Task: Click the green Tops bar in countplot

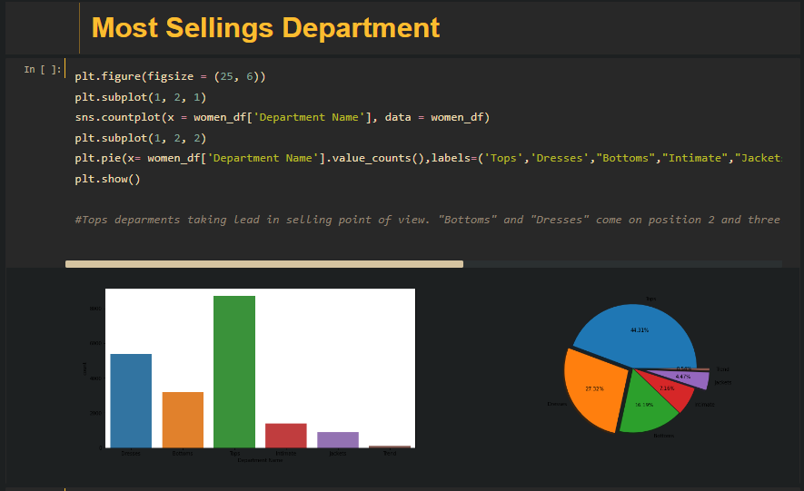Action: 234,372
